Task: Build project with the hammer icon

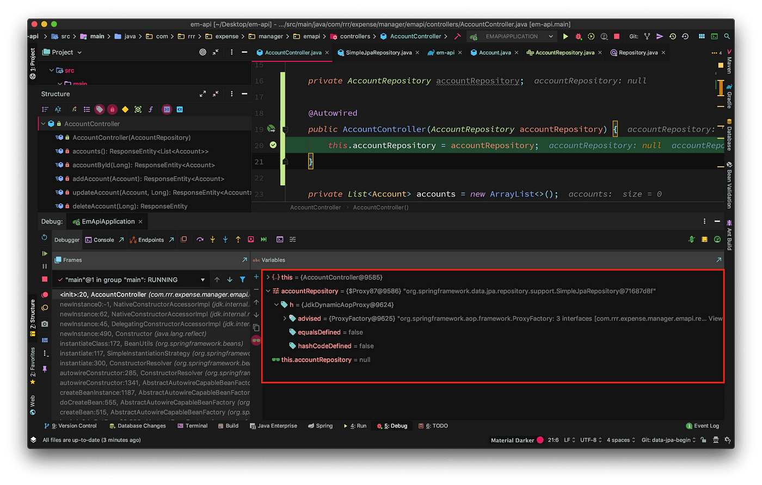Action: pyautogui.click(x=457, y=36)
